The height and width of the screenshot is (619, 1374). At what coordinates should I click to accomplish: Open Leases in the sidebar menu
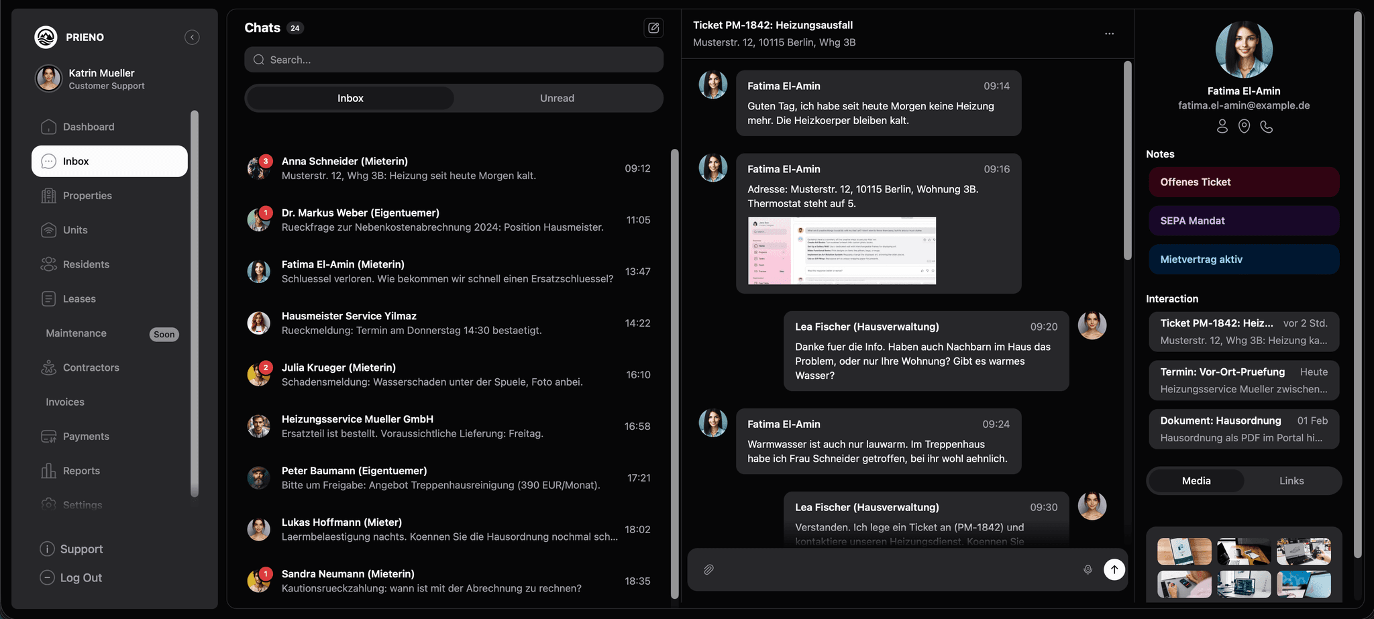(x=79, y=298)
